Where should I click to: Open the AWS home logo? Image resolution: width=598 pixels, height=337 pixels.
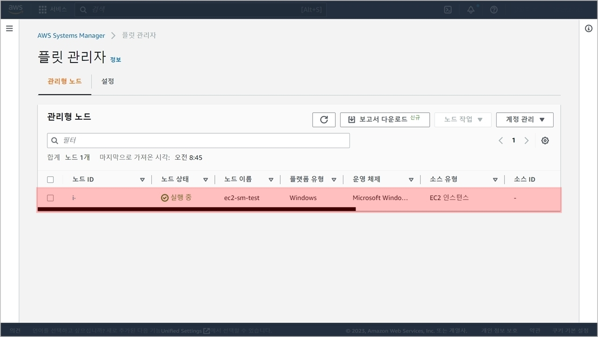pyautogui.click(x=15, y=9)
